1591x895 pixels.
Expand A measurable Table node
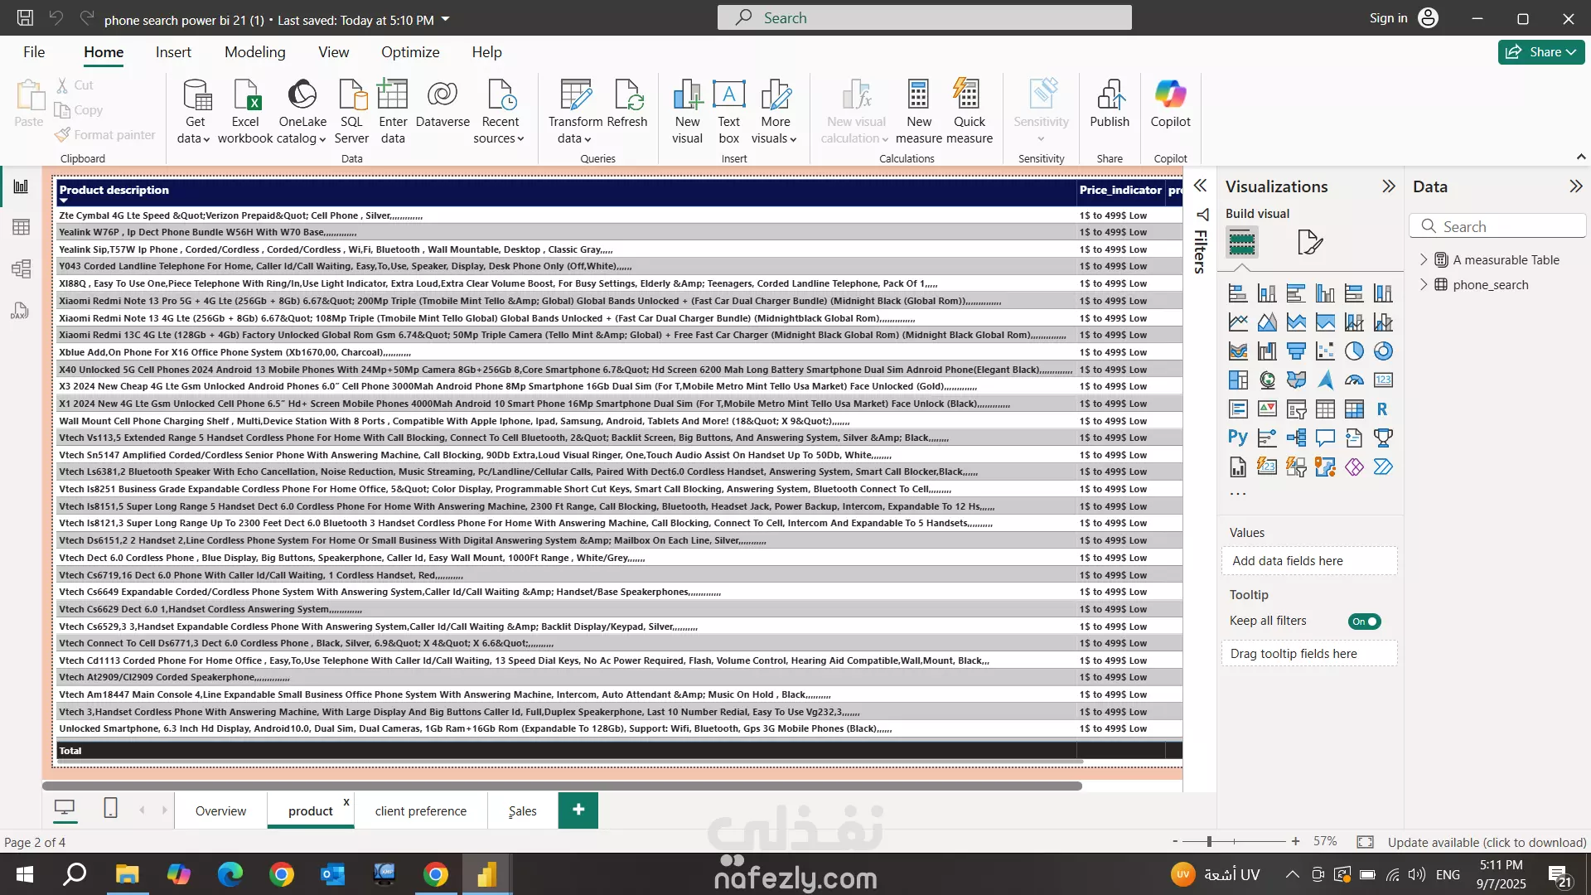pyautogui.click(x=1424, y=259)
